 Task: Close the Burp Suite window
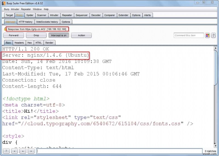[212, 2]
